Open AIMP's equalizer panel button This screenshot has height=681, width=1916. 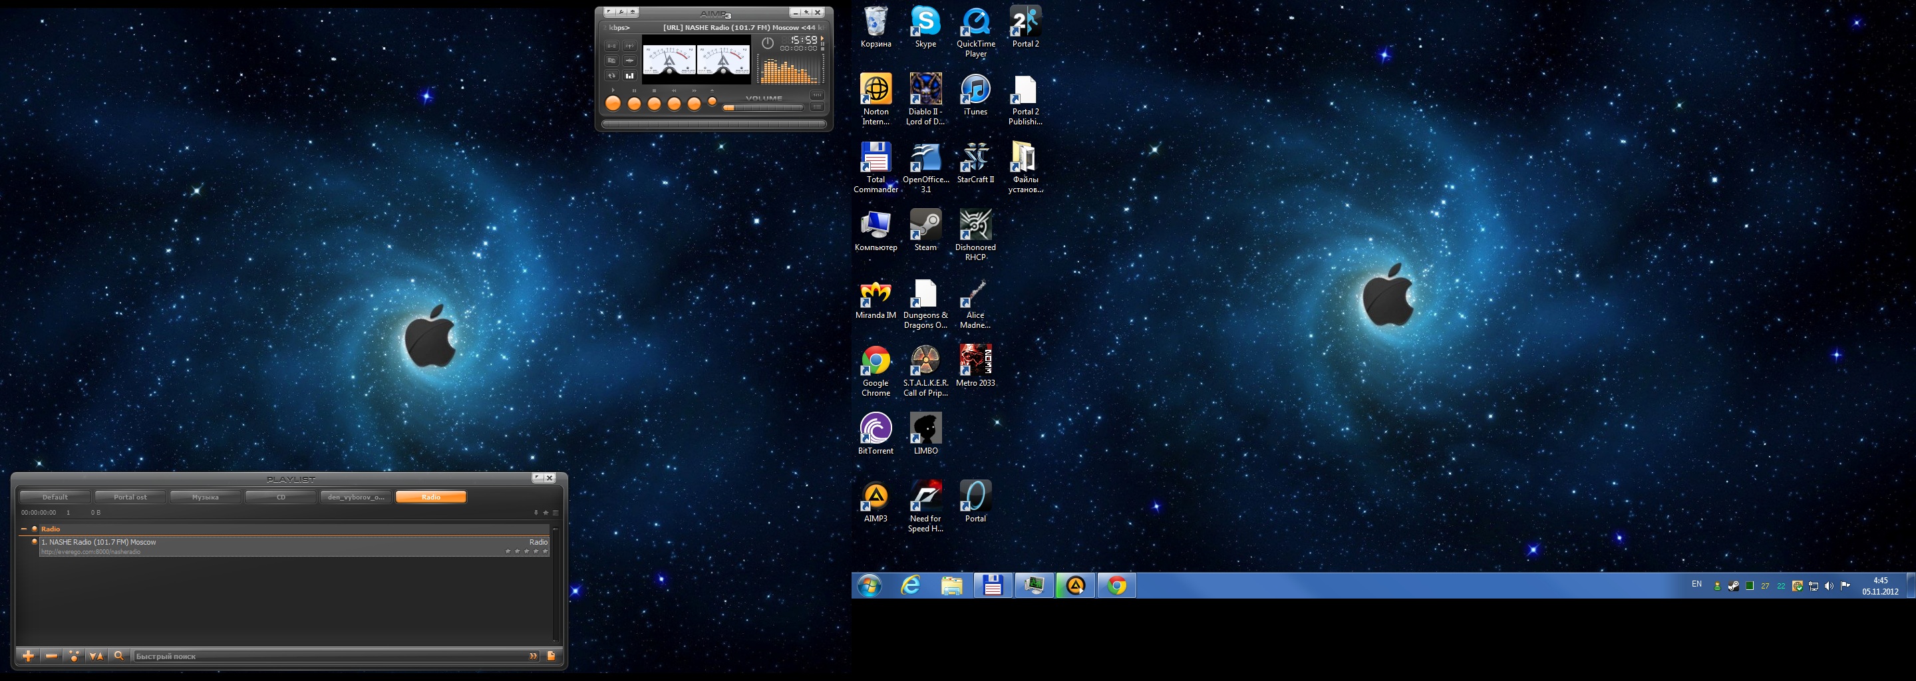click(x=817, y=95)
